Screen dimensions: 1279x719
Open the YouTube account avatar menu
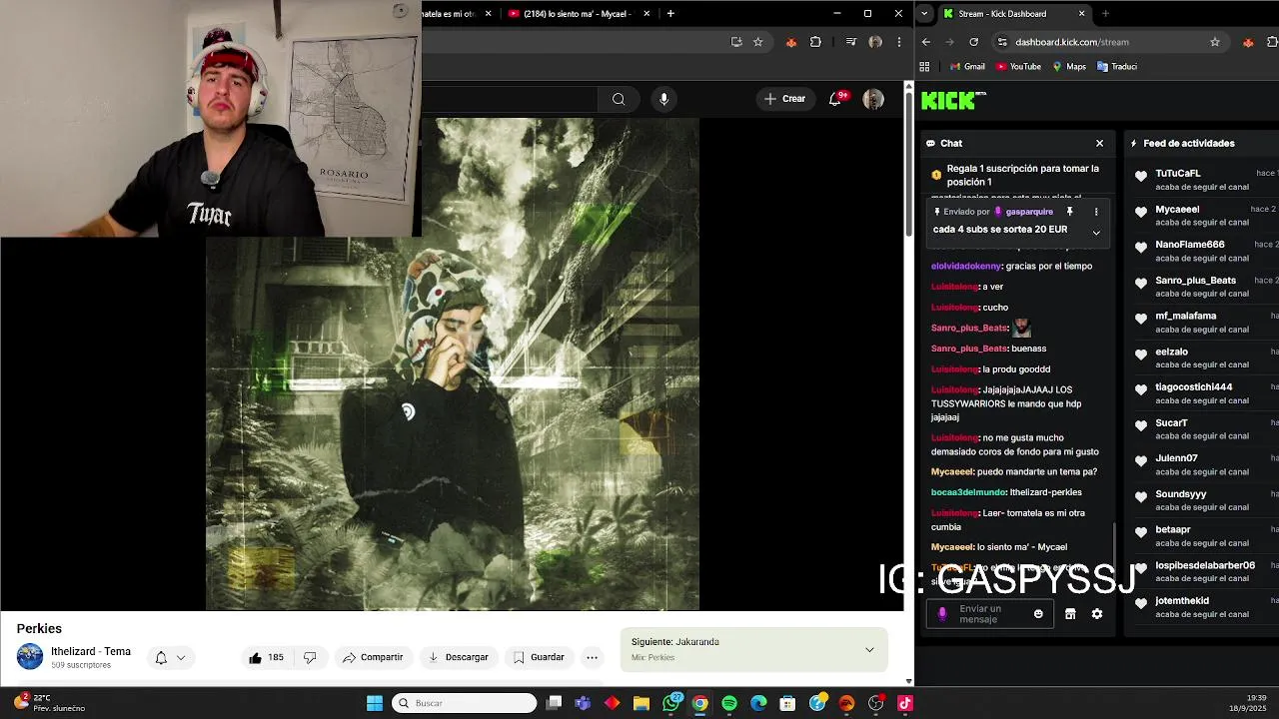click(x=873, y=99)
